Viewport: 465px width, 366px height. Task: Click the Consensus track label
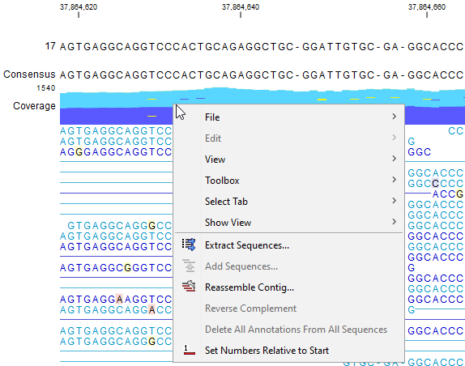pyautogui.click(x=29, y=74)
